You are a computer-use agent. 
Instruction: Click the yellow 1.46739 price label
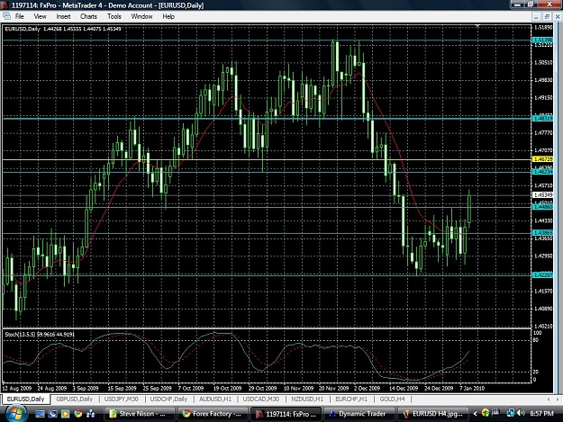tap(543, 159)
